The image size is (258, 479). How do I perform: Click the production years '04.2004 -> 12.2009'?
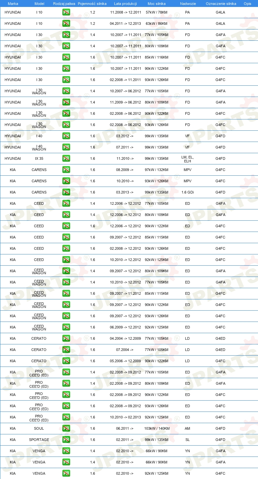coord(125,338)
